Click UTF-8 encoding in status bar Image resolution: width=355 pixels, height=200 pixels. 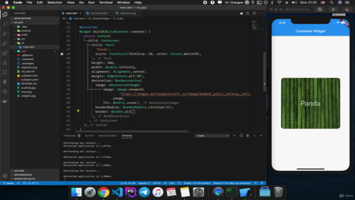[156, 183]
